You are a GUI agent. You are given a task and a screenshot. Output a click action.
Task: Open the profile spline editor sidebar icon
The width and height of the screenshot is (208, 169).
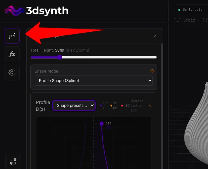point(12,36)
